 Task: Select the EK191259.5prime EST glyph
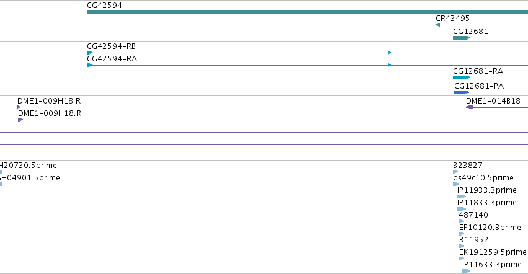point(462,259)
